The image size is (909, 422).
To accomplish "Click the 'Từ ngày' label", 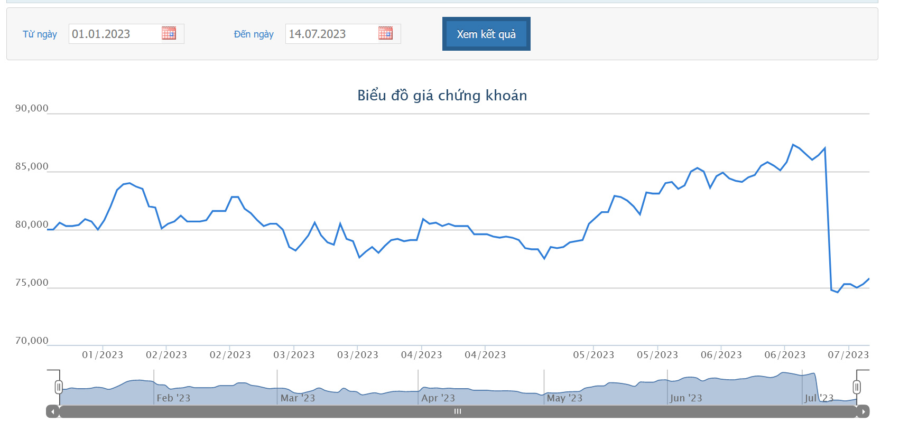I will pos(40,34).
